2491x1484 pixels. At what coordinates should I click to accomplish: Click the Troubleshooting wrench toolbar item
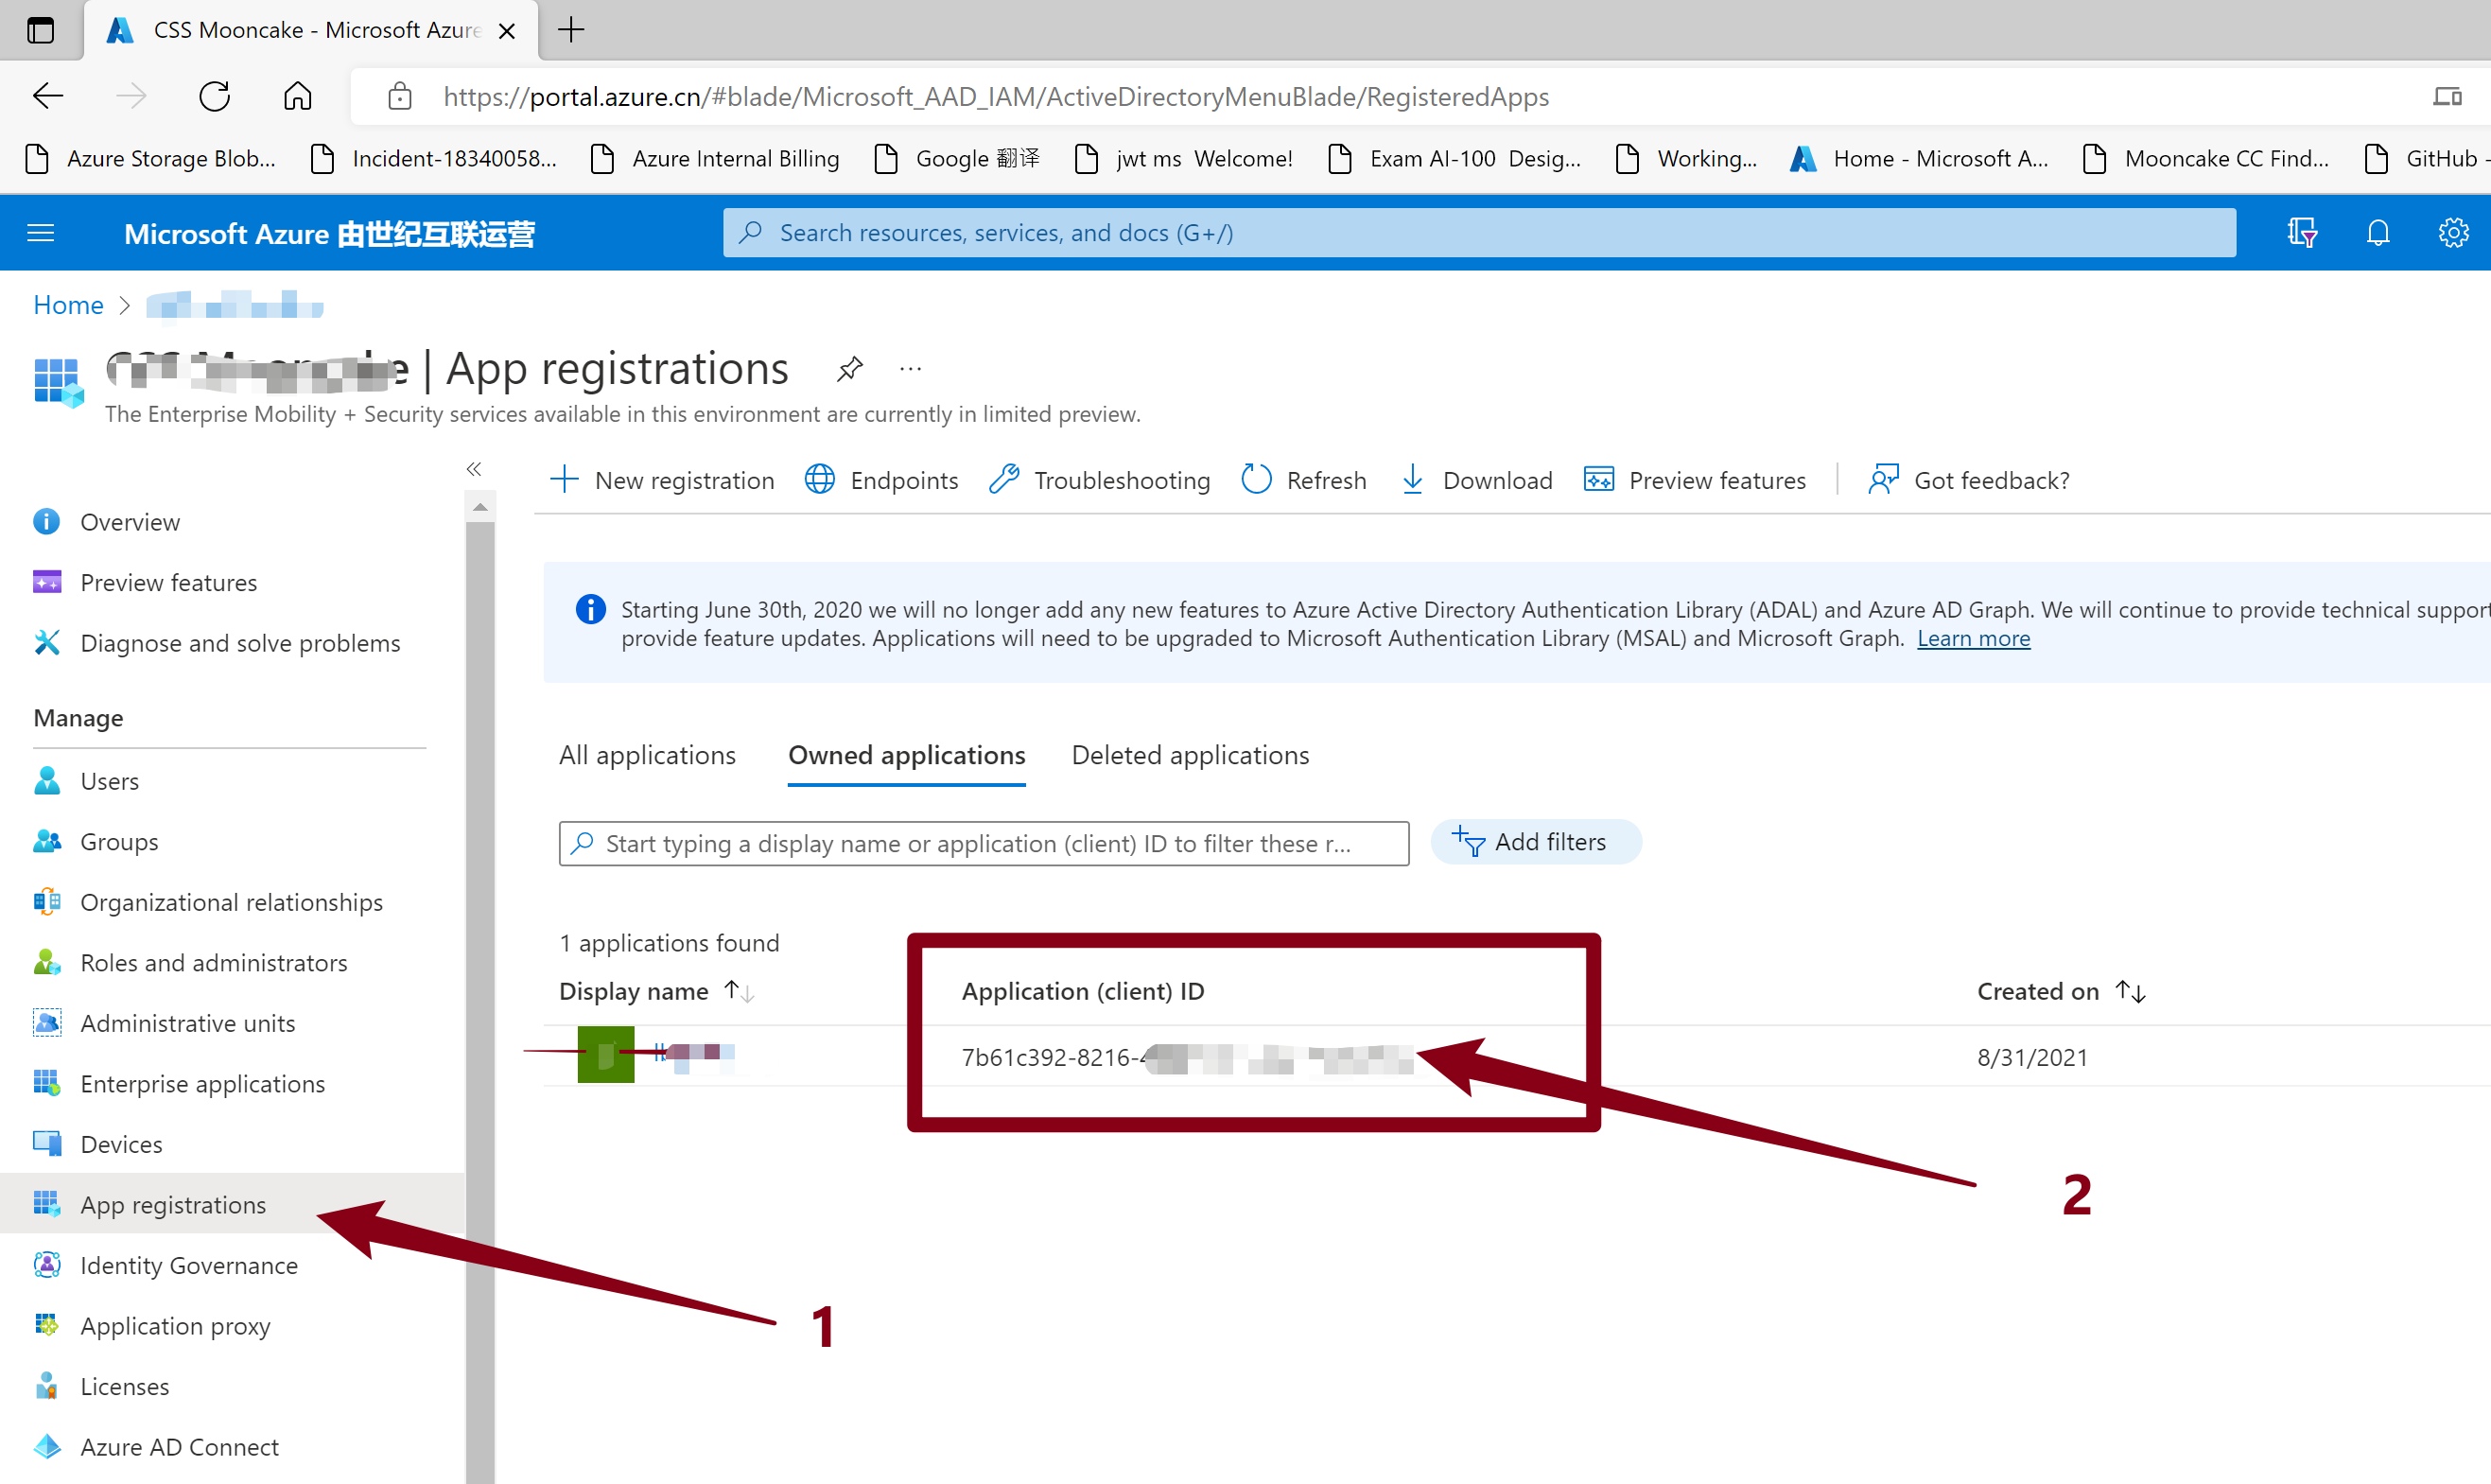point(1100,480)
